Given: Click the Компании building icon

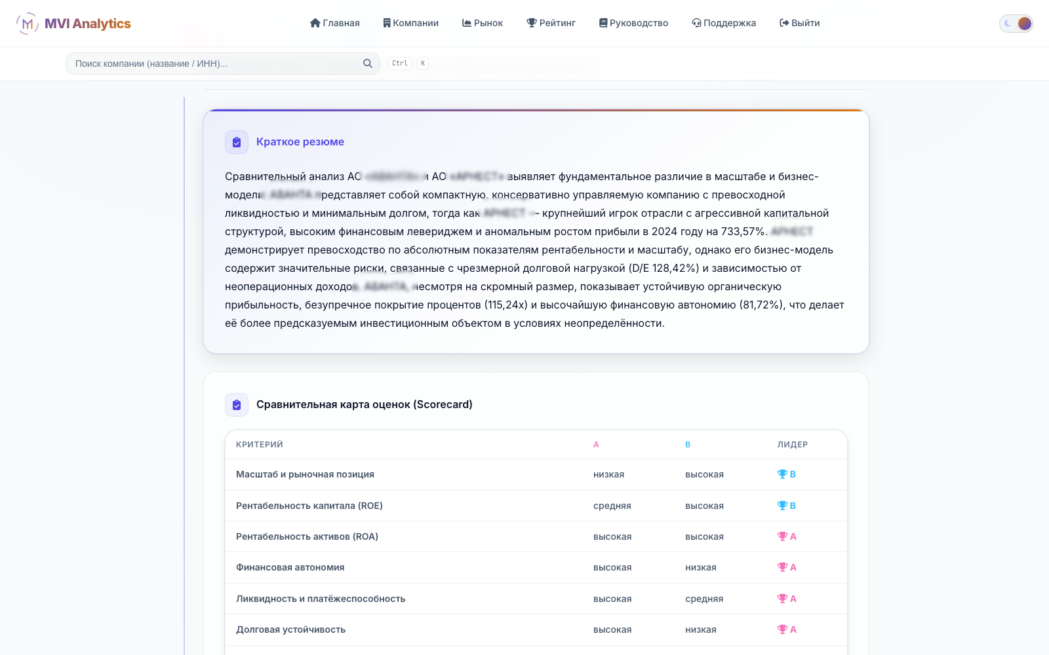Looking at the screenshot, I should 387,23.
